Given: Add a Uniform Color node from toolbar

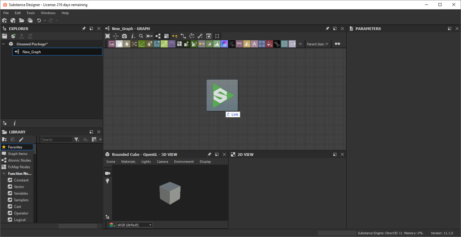Looking at the screenshot, I should tap(269, 44).
